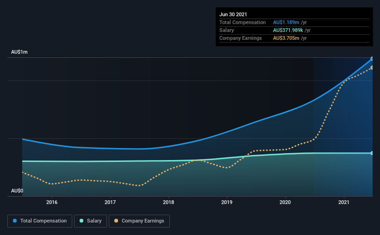This screenshot has width=380, height=235.
Task: Select the 2017 x-axis label
Action: point(110,202)
